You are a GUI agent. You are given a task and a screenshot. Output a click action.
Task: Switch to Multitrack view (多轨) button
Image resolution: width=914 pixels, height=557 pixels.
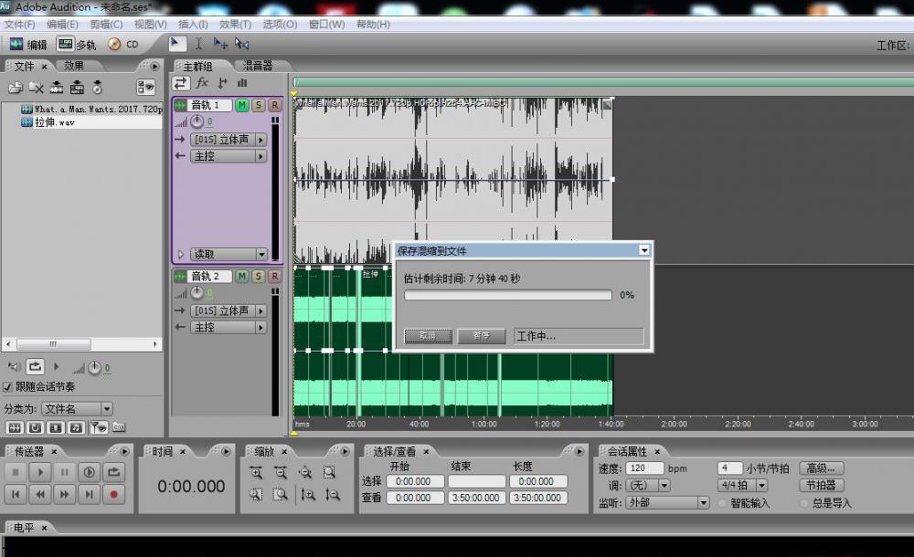(x=77, y=44)
